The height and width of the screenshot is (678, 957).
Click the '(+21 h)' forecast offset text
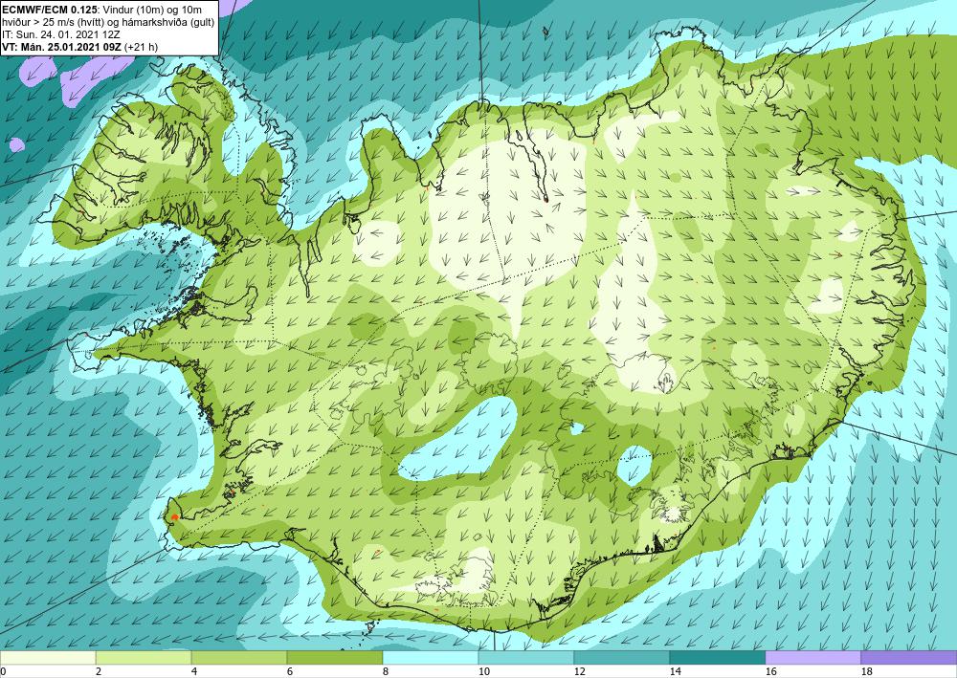coord(141,46)
